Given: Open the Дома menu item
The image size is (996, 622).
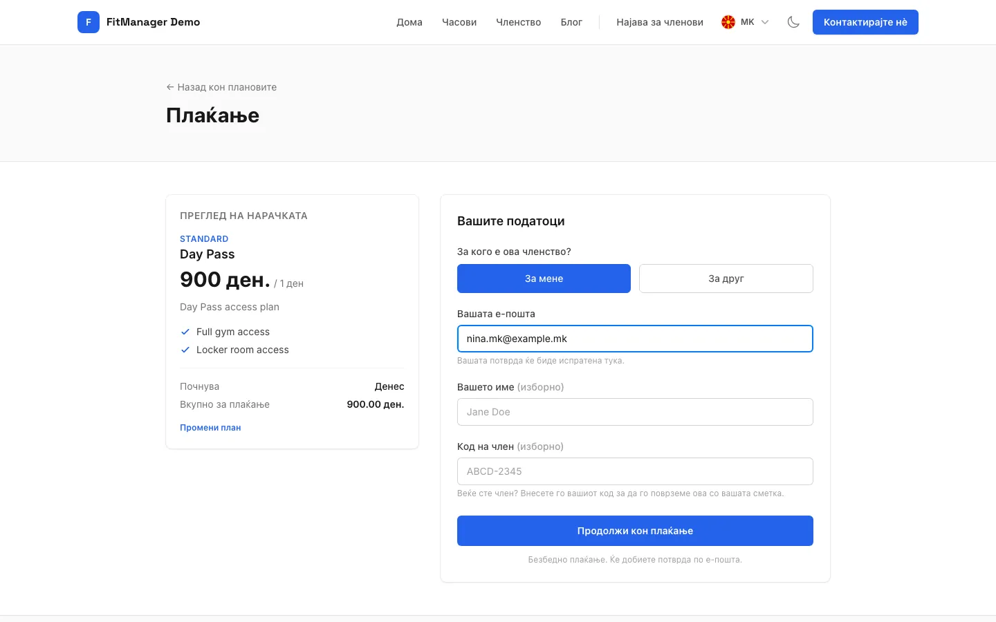Looking at the screenshot, I should (x=409, y=22).
